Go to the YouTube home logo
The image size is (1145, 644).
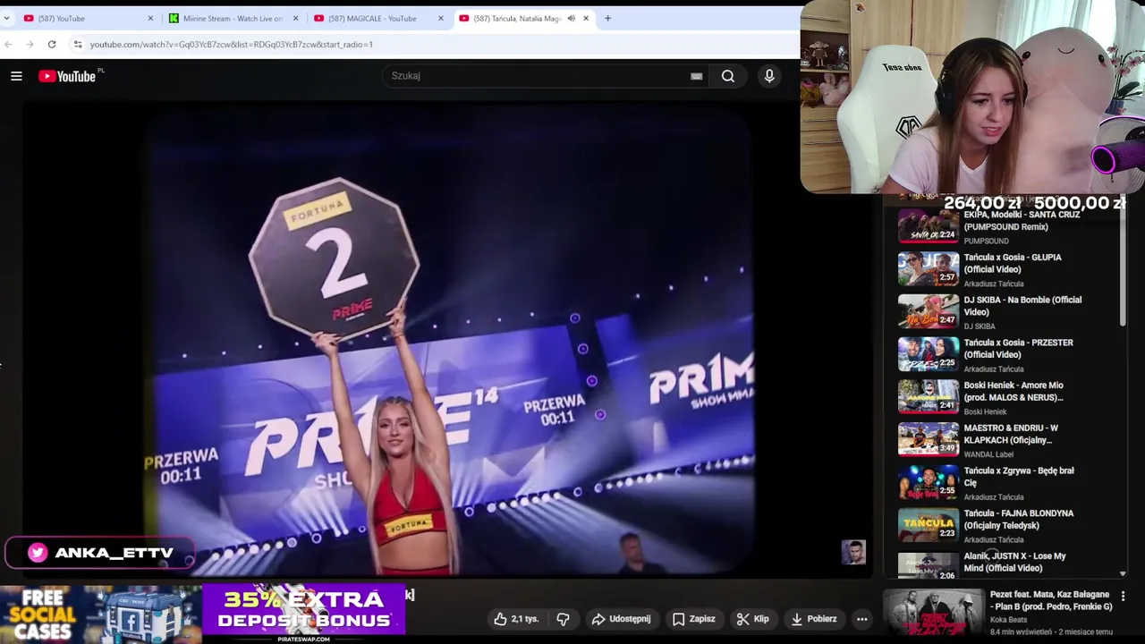(x=67, y=76)
